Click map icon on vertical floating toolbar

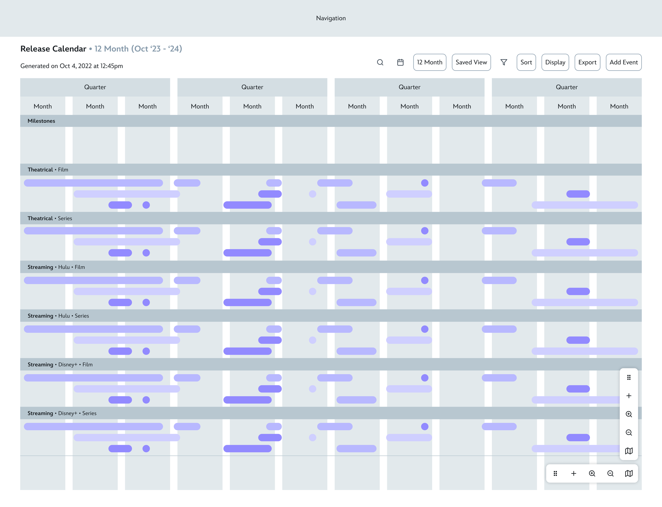click(x=629, y=451)
